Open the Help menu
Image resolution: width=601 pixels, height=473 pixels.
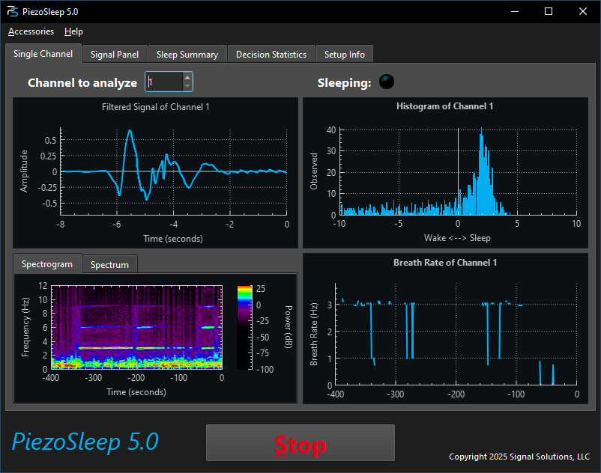(73, 31)
